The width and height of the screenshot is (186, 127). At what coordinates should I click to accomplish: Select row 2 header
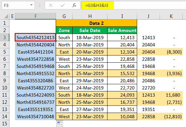click(5, 30)
